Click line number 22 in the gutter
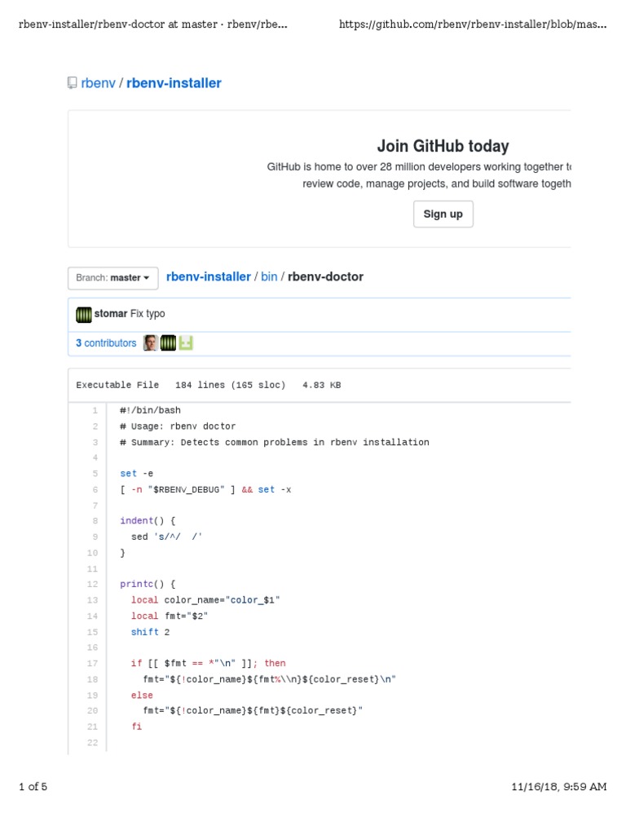Screen dimensions: 626x835 pyautogui.click(x=93, y=743)
